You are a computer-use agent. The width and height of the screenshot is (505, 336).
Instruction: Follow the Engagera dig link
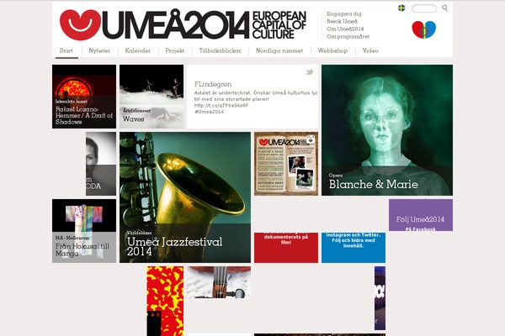coord(344,13)
